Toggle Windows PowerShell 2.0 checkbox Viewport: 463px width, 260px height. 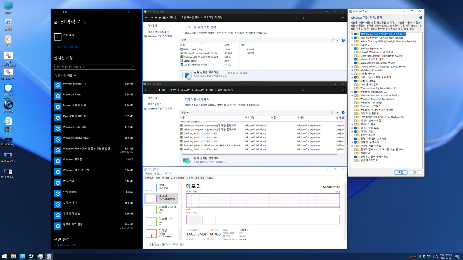(x=355, y=92)
